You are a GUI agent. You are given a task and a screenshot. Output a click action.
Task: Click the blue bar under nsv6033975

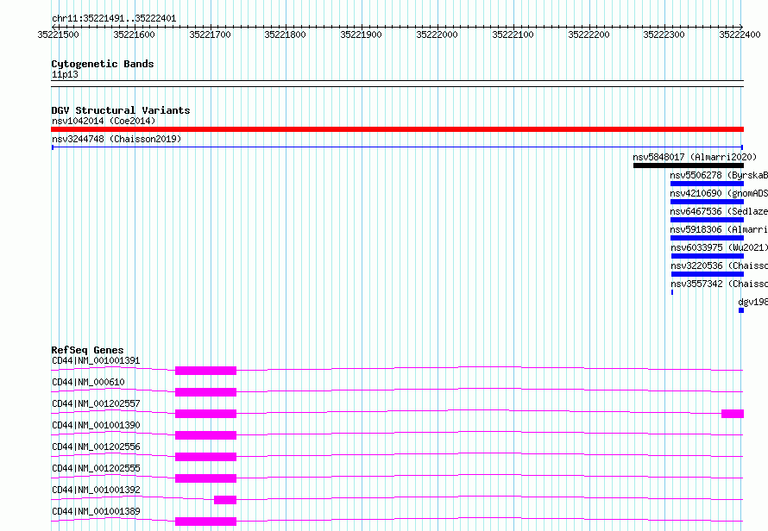(x=708, y=256)
